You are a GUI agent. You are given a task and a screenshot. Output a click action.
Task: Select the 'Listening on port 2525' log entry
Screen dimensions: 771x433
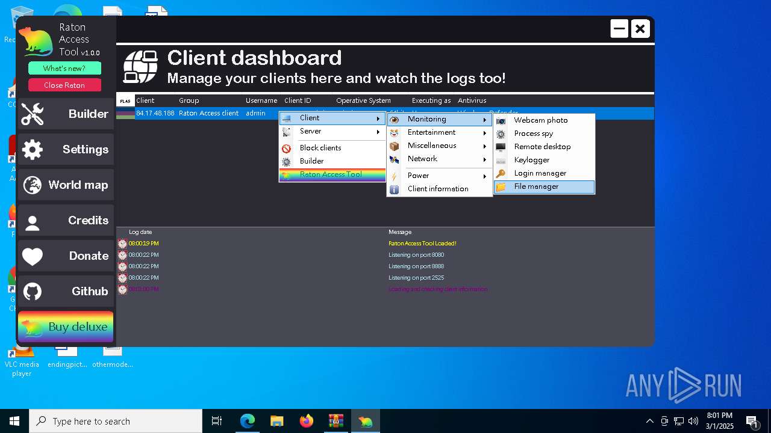[x=385, y=278]
